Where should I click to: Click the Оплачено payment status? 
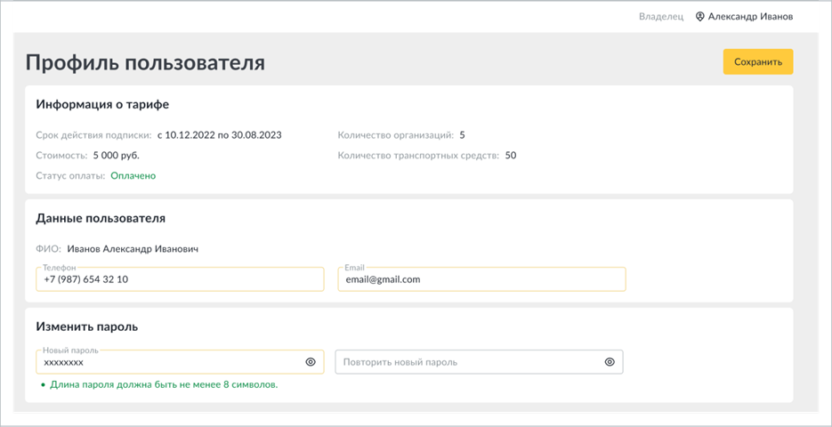point(133,175)
